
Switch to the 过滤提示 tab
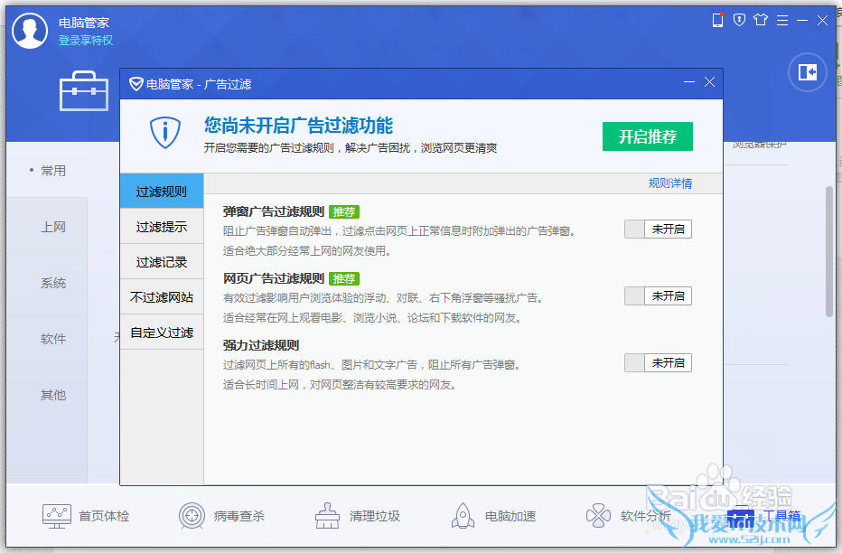(x=162, y=227)
